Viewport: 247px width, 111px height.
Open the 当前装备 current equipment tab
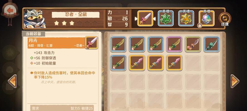pos(33,34)
